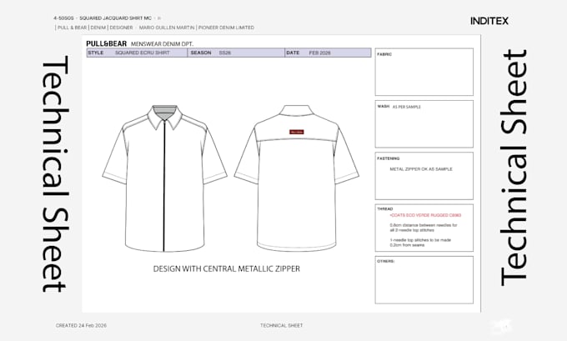Click the STYLE label in the header bar
Image resolution: width=567 pixels, height=341 pixels.
coord(95,53)
